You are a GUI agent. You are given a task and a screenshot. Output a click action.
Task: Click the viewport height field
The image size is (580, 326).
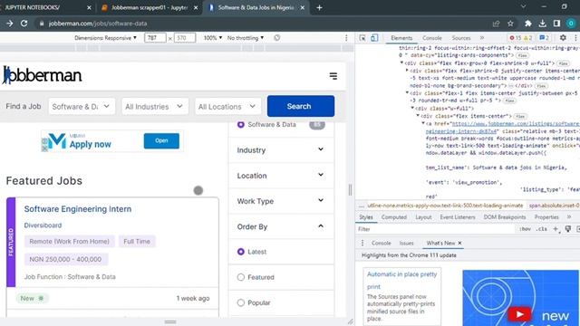click(185, 38)
